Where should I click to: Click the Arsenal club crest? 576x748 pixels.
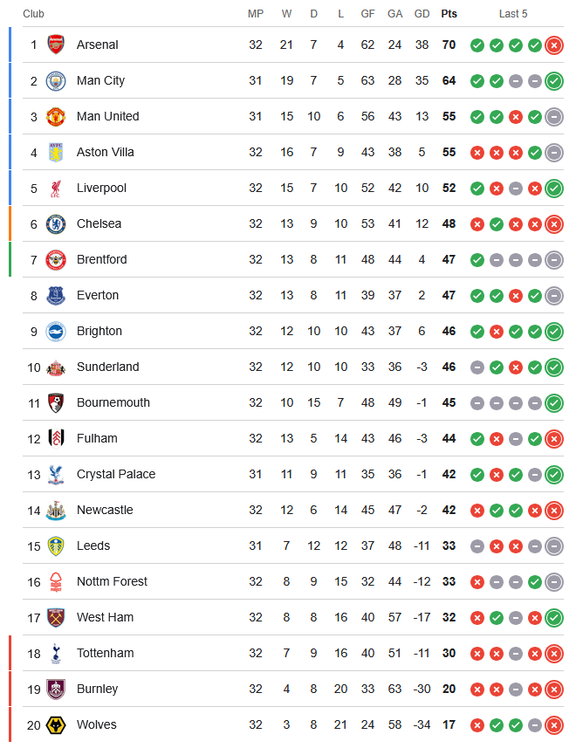click(54, 45)
